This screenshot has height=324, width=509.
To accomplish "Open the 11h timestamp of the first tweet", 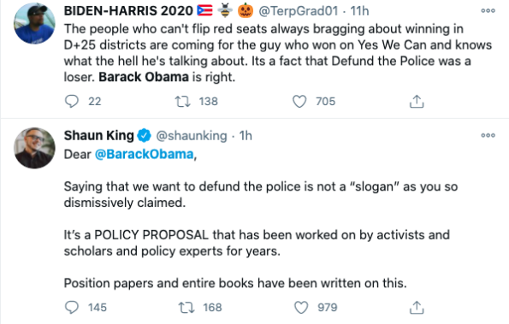I will coord(359,11).
